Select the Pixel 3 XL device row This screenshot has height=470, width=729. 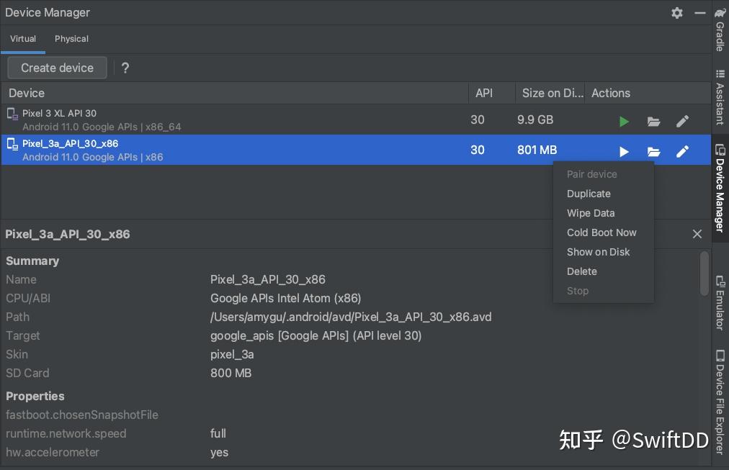pos(216,119)
